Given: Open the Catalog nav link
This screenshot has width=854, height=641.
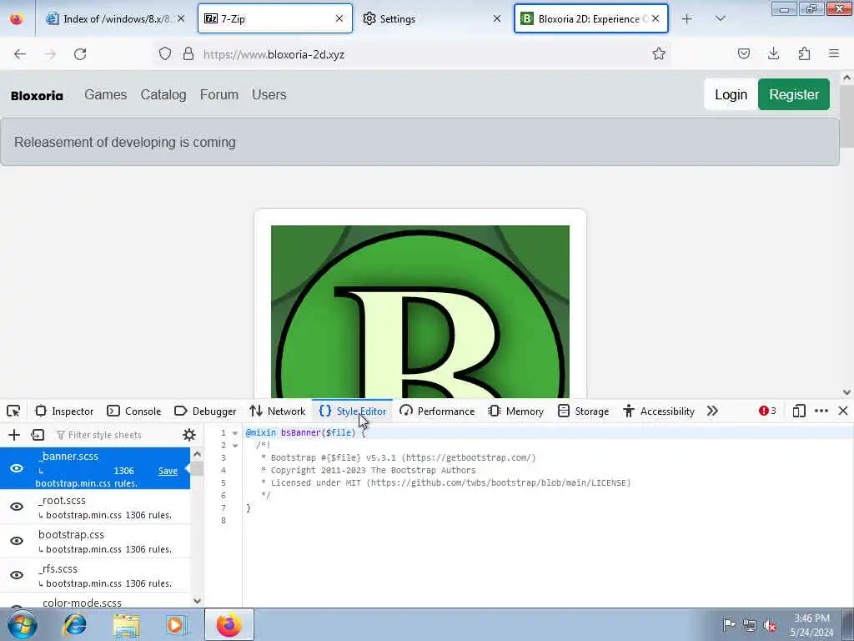Looking at the screenshot, I should [x=163, y=94].
